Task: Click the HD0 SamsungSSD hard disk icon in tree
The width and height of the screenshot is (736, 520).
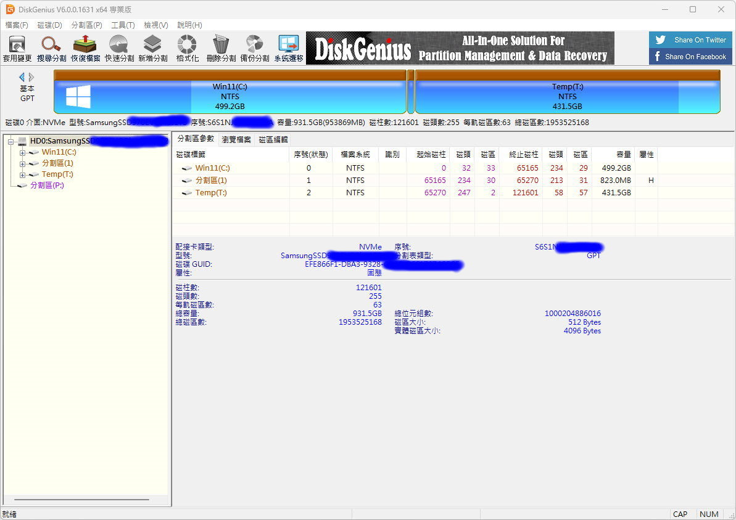Action: pos(22,140)
